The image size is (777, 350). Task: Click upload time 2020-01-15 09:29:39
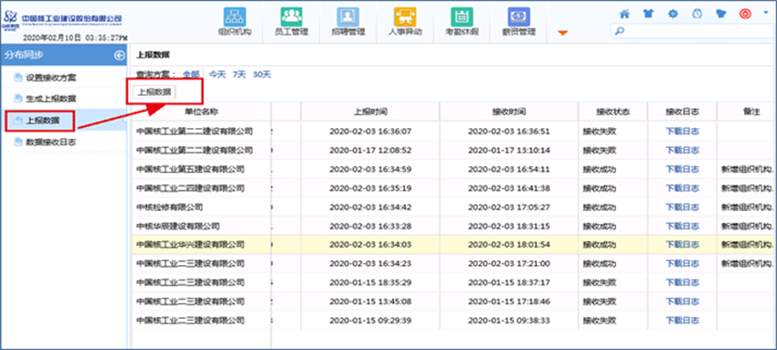[x=370, y=320]
